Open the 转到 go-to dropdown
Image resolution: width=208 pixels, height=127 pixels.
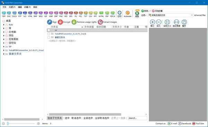click(x=146, y=11)
